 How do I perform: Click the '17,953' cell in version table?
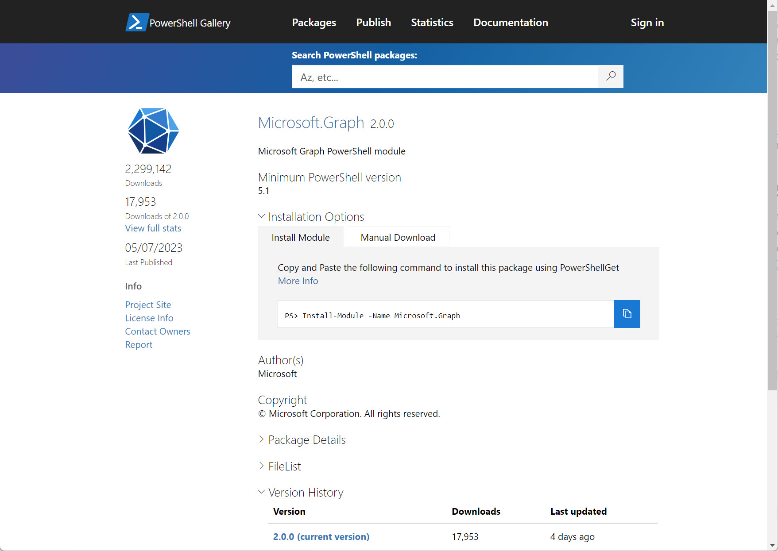click(465, 537)
